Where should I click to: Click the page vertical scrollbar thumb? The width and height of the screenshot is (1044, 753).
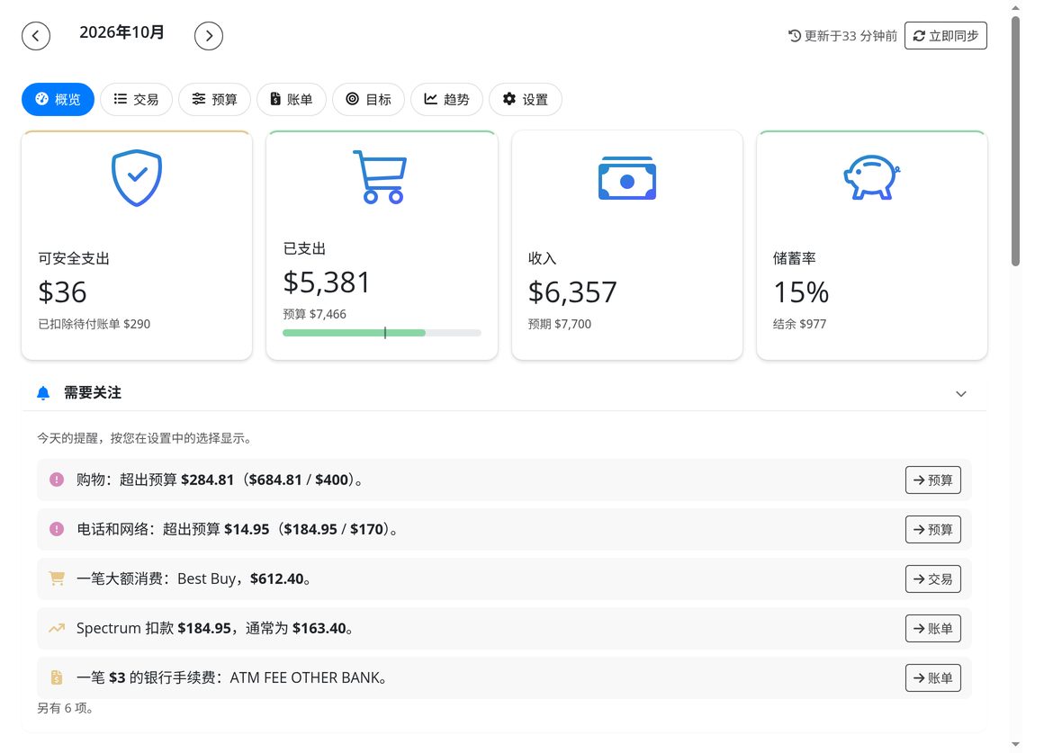(x=1015, y=141)
